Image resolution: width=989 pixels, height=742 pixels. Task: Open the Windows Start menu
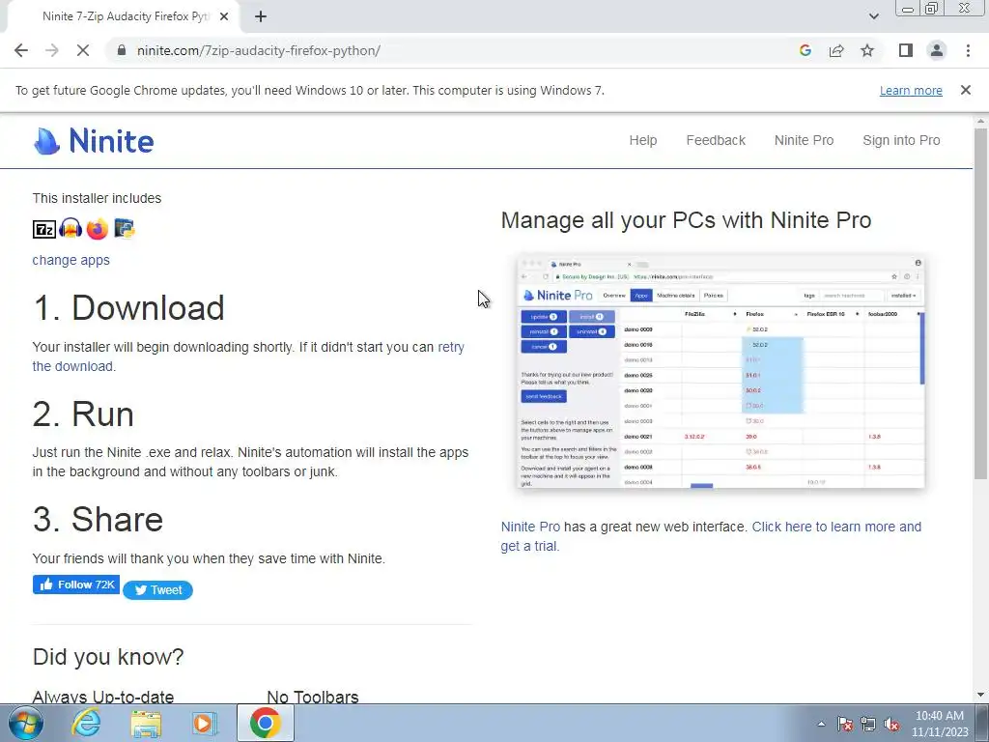click(25, 723)
